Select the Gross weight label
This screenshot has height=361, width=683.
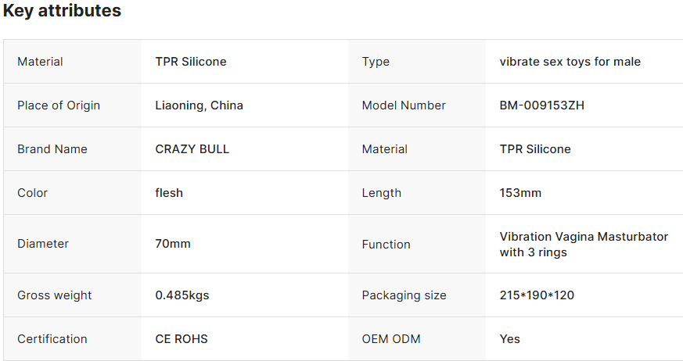[55, 295]
